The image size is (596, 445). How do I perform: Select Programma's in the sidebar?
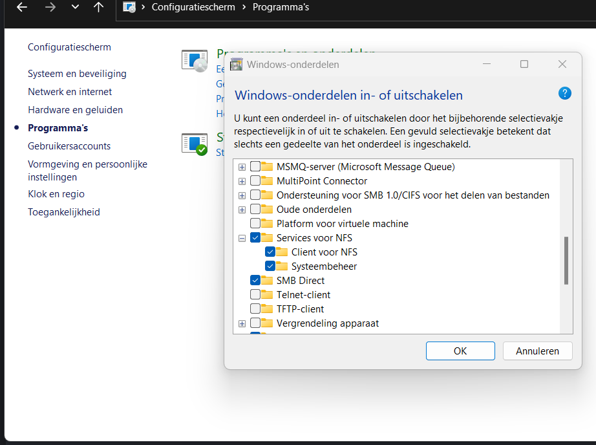(x=58, y=128)
